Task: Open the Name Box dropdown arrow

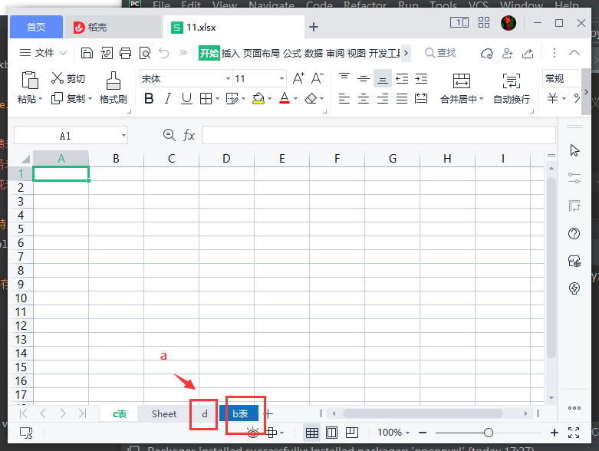Action: [123, 135]
